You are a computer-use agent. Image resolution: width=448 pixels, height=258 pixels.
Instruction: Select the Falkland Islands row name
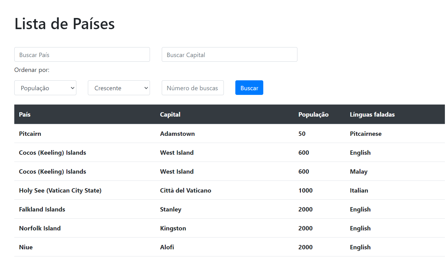pos(42,209)
